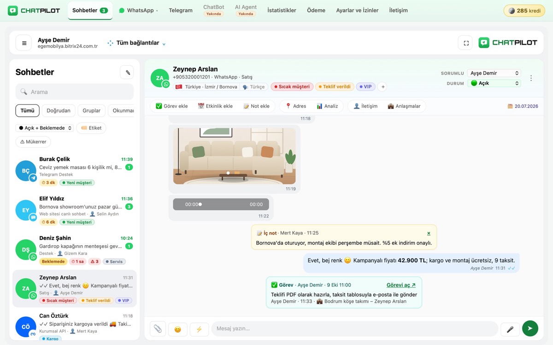Click the 285 kredi balance button
The height and width of the screenshot is (345, 553).
[524, 11]
